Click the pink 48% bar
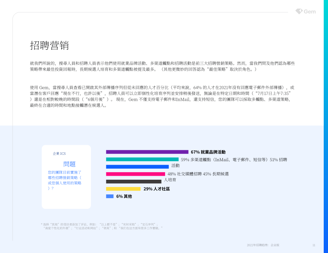328x253 pixels. [135, 174]
